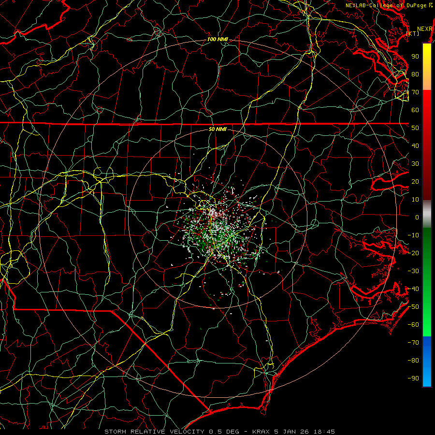This screenshot has height=435, width=435.
Task: Pick the bright red segment of the color bar
Action: point(427,111)
